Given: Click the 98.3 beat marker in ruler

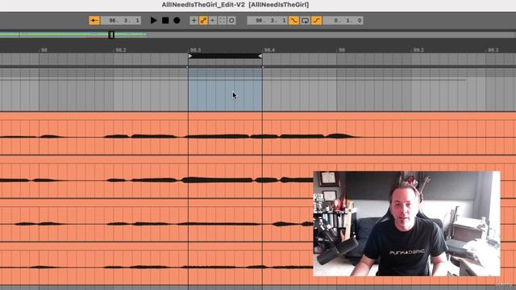Looking at the screenshot, I should point(195,50).
